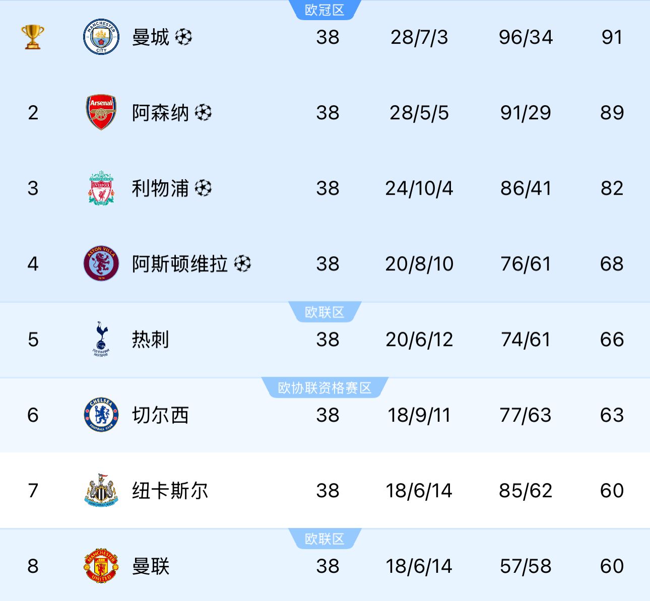Select the 欧联区 label above 热刺
Viewport: 650px width, 601px height.
pyautogui.click(x=324, y=313)
